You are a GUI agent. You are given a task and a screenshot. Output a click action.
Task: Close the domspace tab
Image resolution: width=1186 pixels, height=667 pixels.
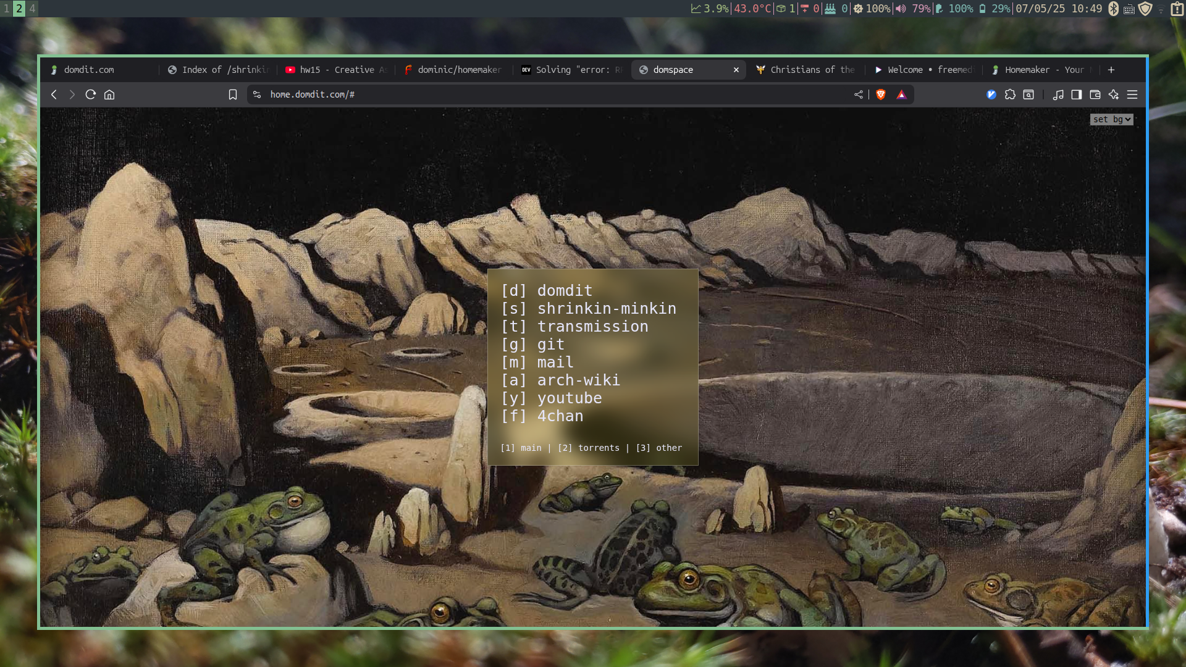[x=736, y=70]
